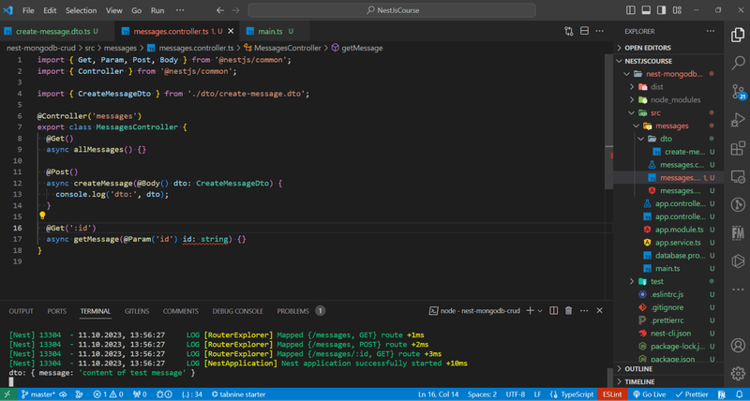Click tabnine starter status item

pos(239,394)
